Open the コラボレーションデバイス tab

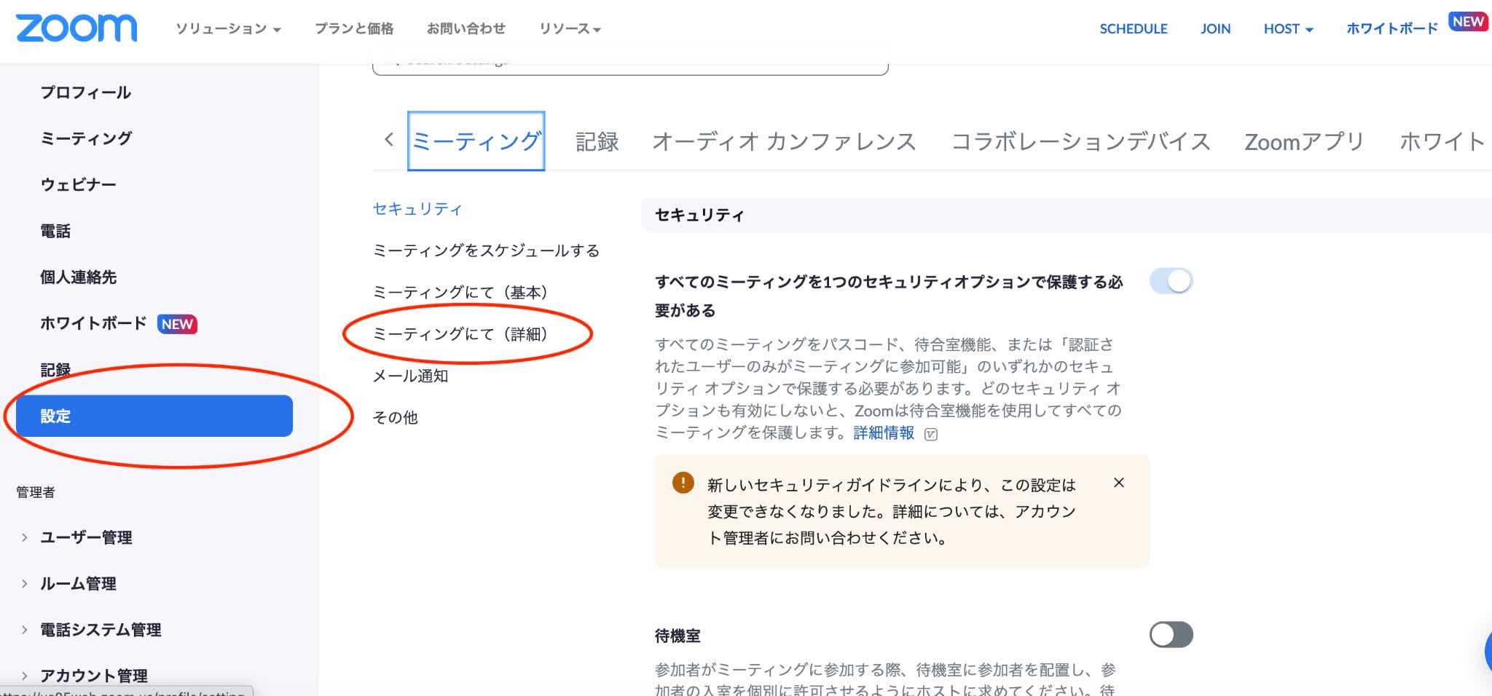[1081, 141]
